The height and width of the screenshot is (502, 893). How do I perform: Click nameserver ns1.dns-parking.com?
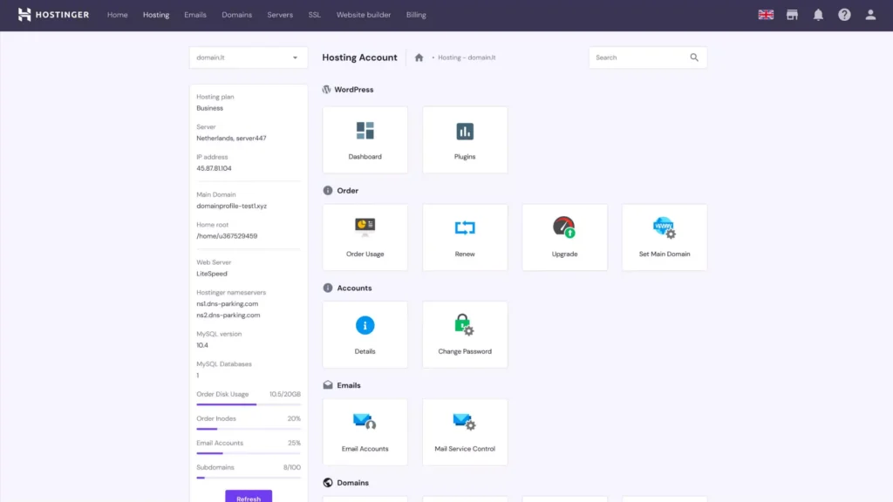(x=228, y=304)
